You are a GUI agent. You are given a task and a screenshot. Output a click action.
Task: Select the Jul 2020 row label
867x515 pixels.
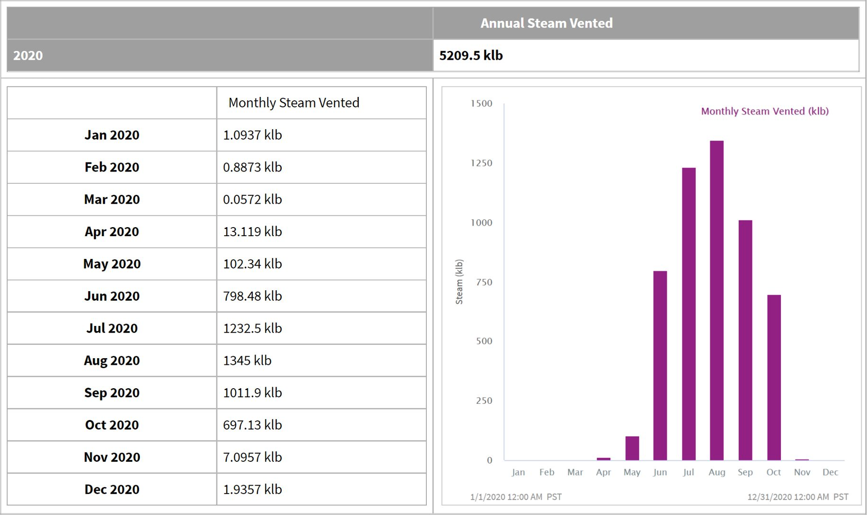[112, 328]
